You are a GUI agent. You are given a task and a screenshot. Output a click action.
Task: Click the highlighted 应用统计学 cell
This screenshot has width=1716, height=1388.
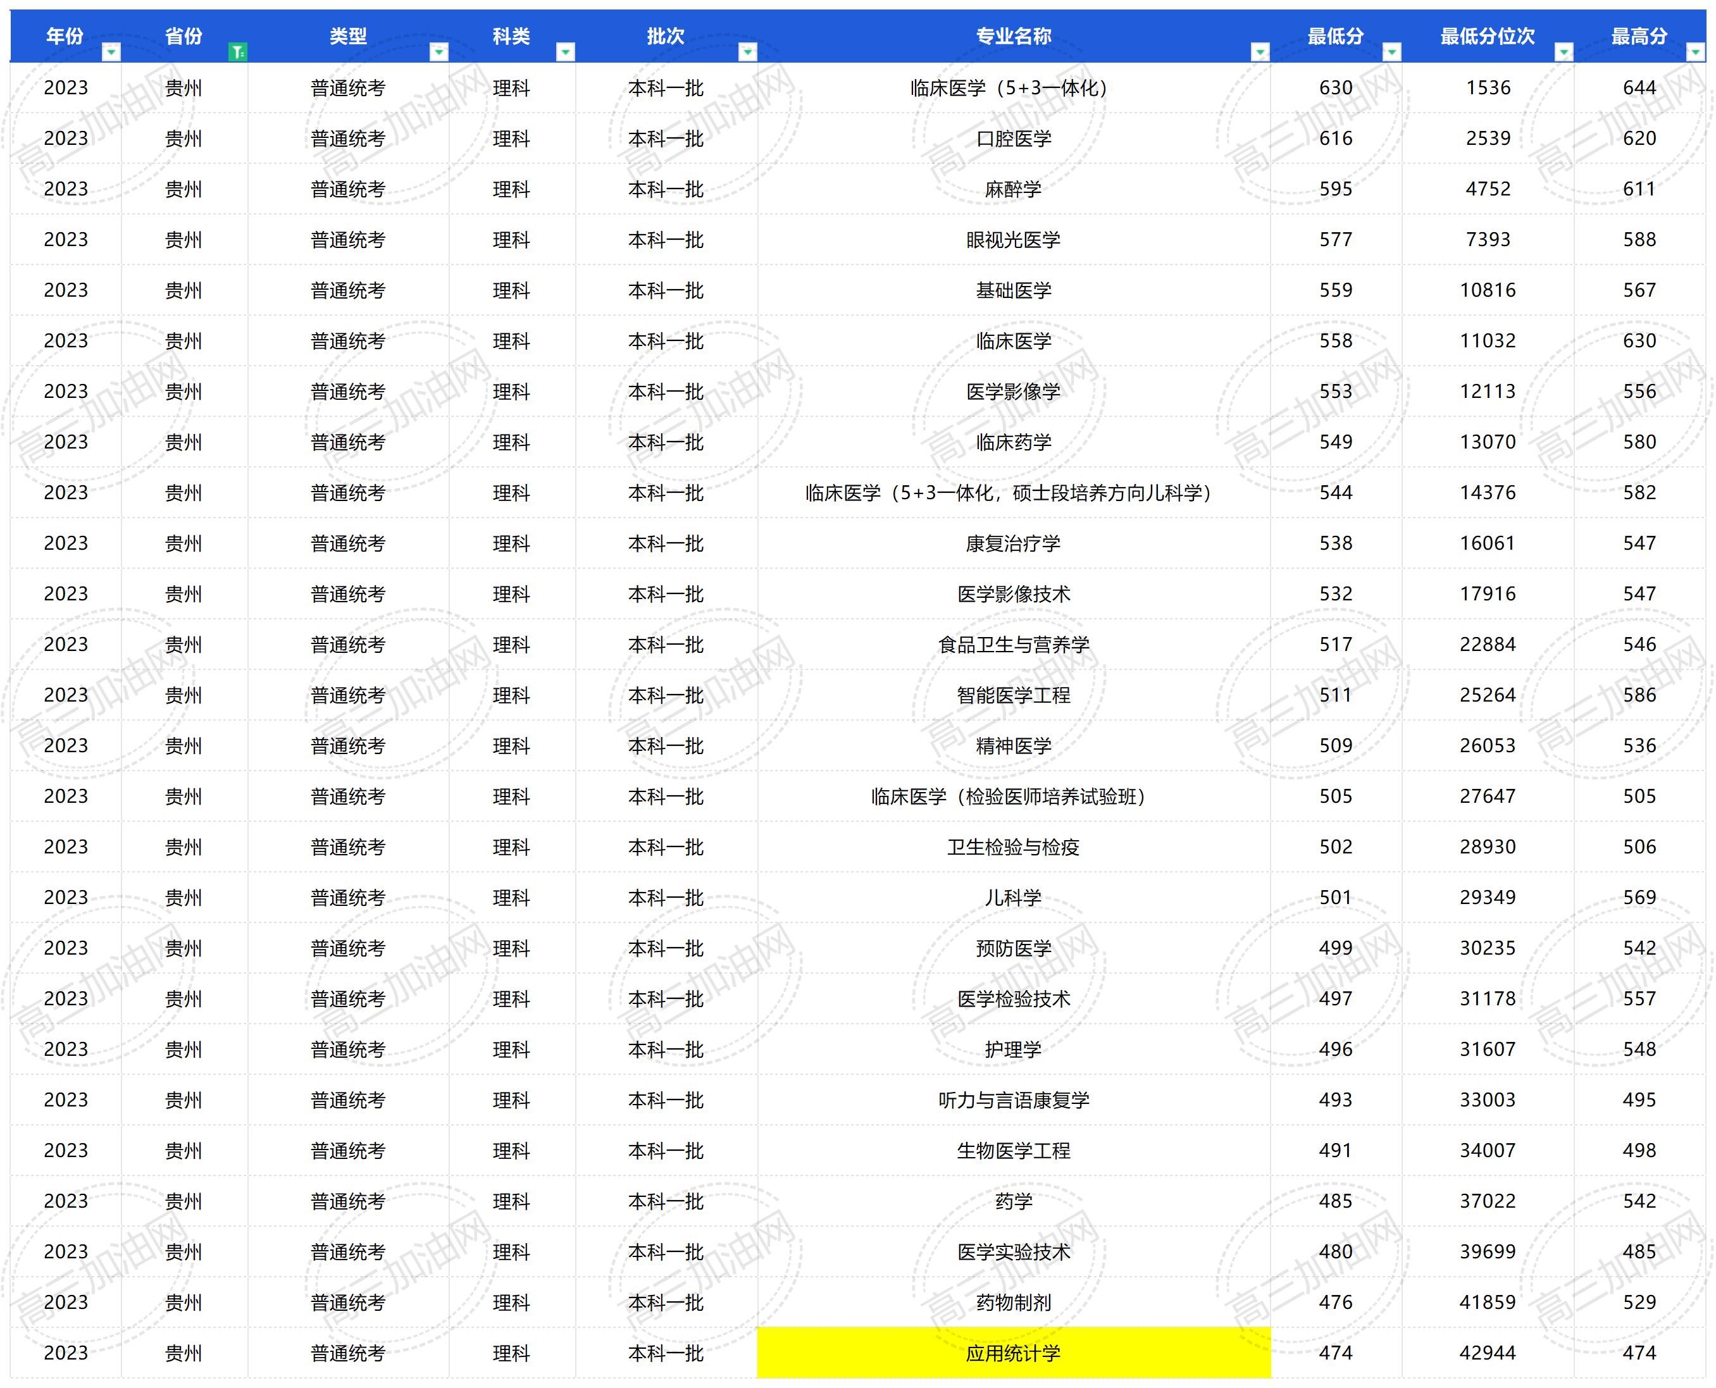[1014, 1353]
